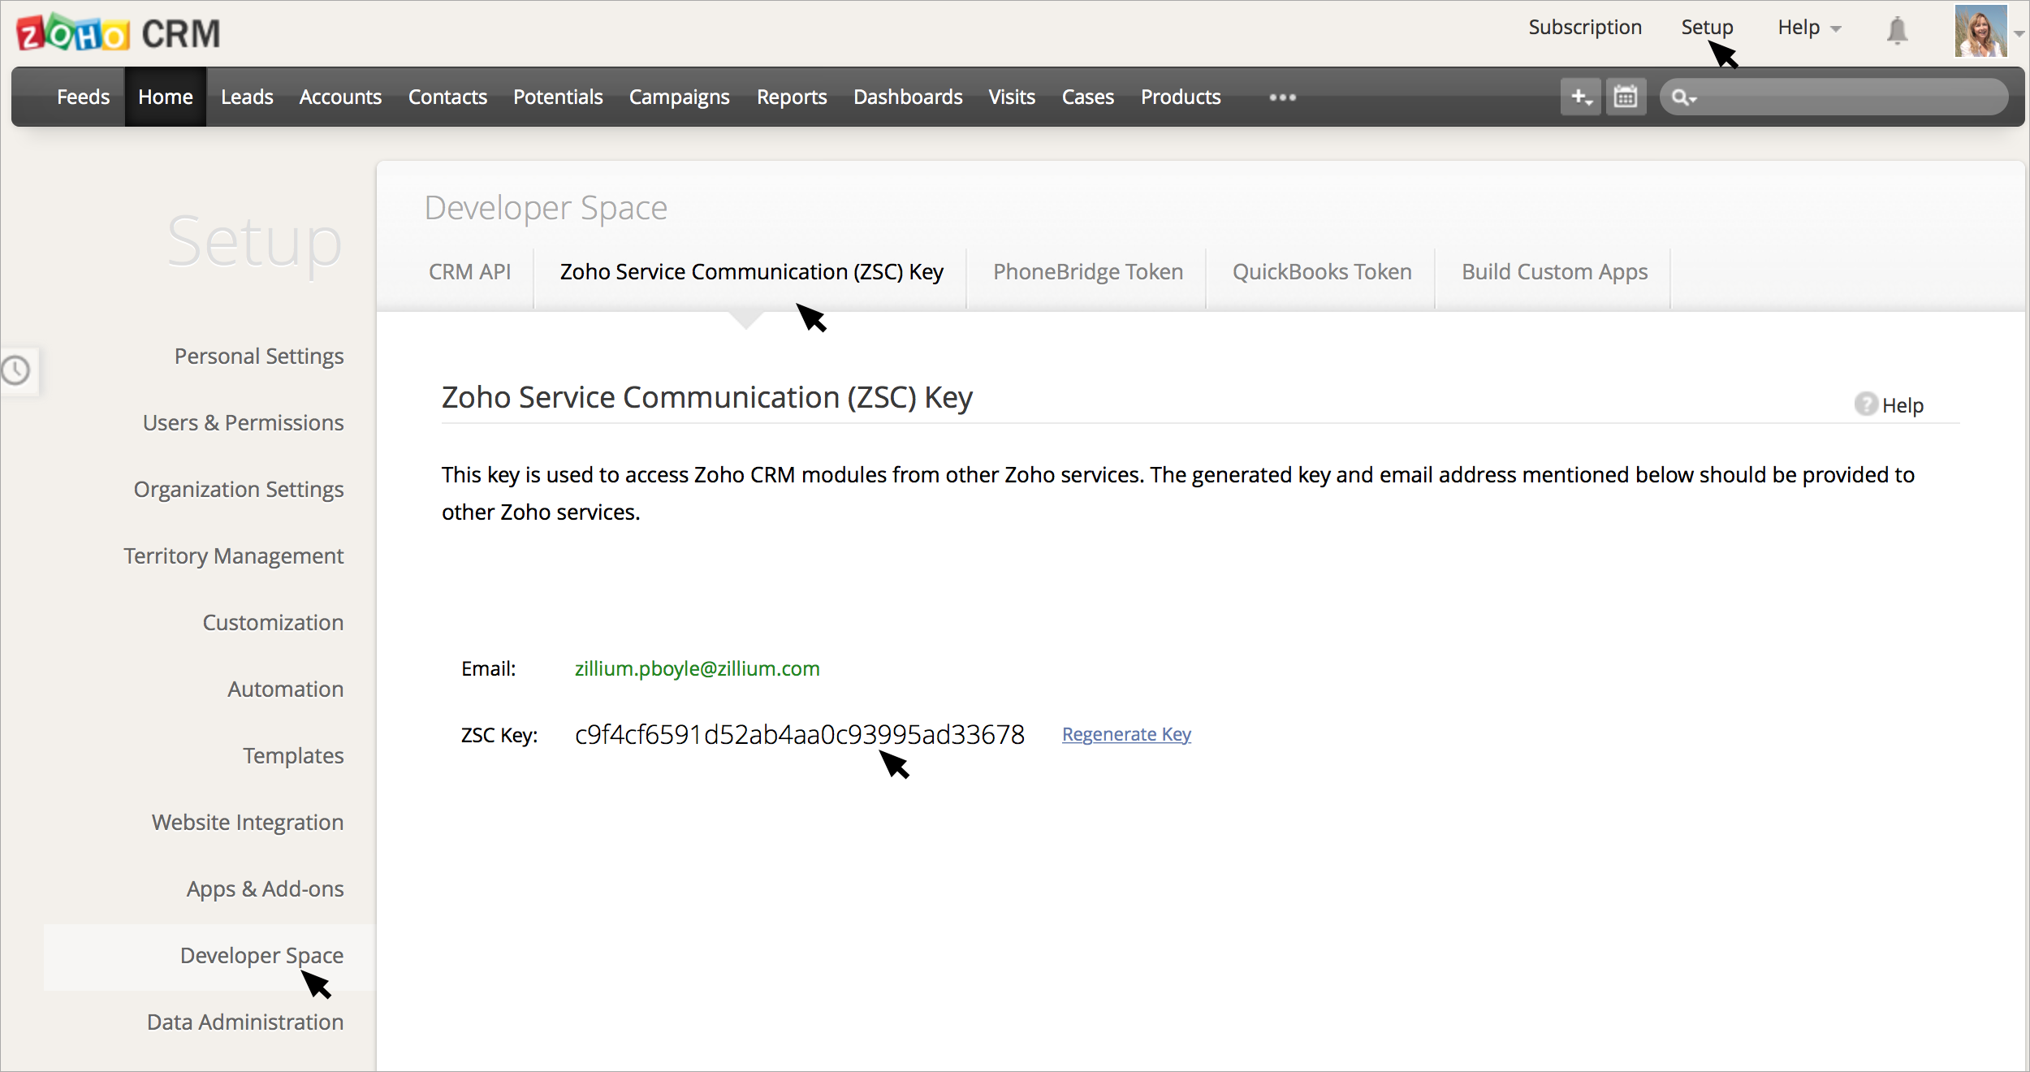Select the QuickBooks Token tab
Image resolution: width=2030 pixels, height=1072 pixels.
tap(1321, 271)
